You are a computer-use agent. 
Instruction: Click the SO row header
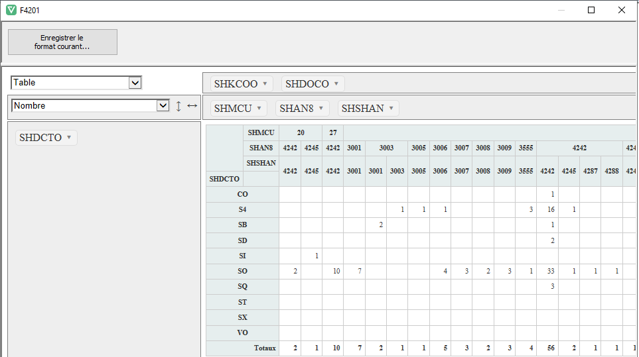(242, 271)
